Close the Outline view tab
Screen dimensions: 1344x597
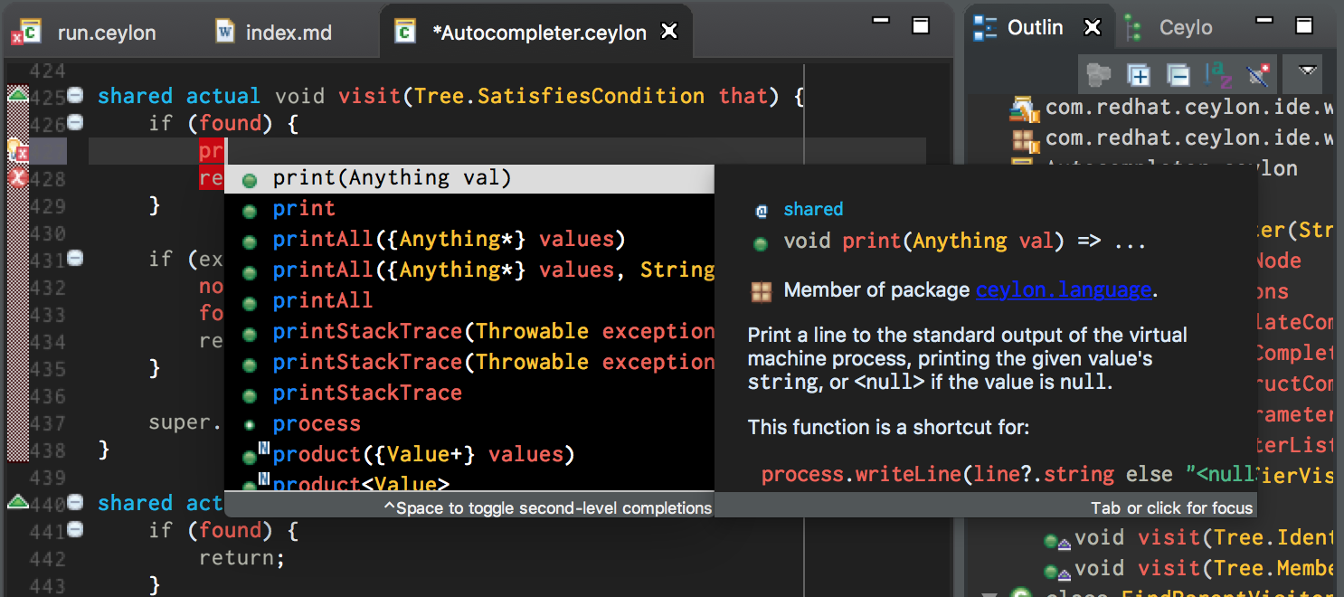tap(1093, 28)
